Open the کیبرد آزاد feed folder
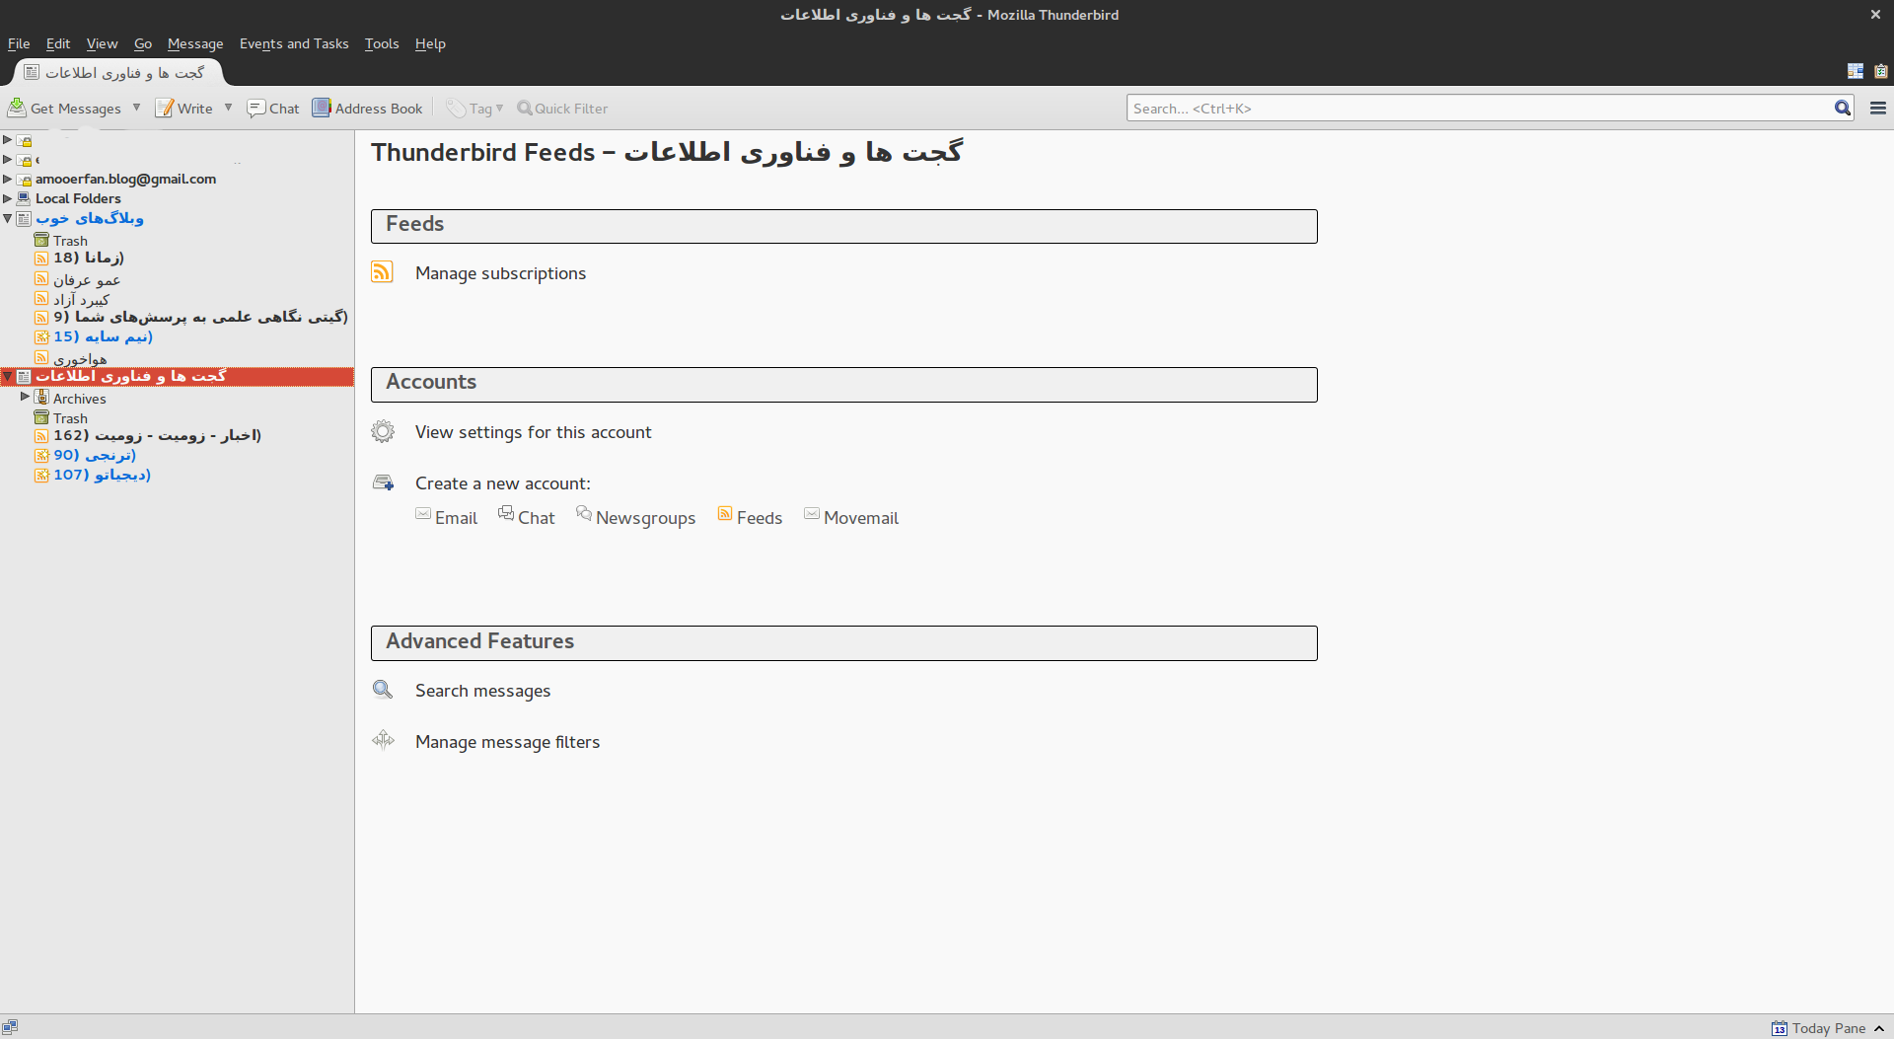 point(81,300)
